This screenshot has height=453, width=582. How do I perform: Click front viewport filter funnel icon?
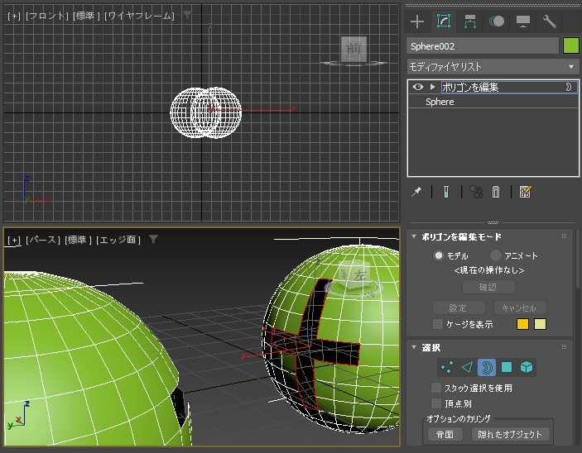coord(188,15)
